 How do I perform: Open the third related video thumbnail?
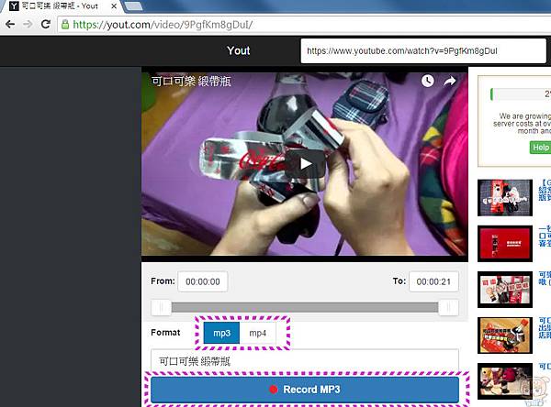505,290
